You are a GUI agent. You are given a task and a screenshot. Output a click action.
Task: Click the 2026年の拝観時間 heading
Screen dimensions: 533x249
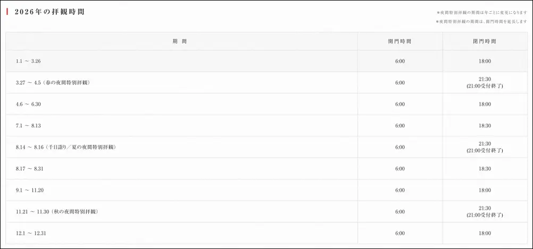click(x=49, y=12)
